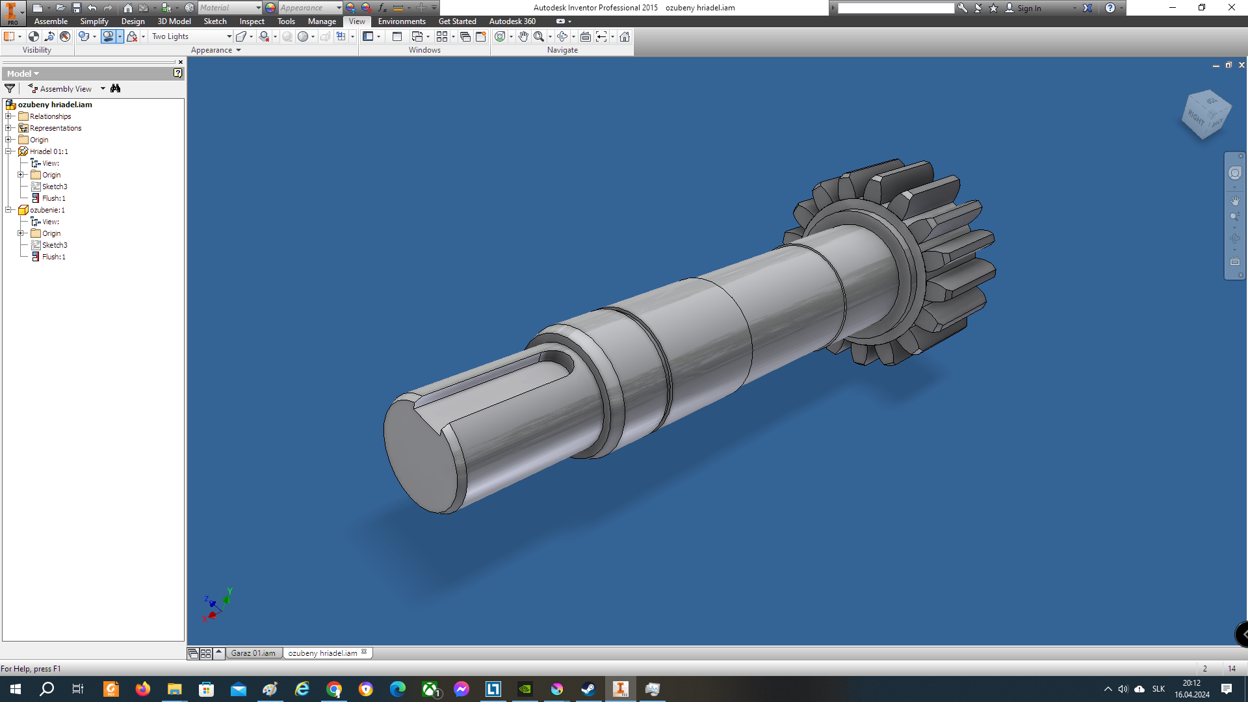Collapse the Hriadel 01:1 node
Image resolution: width=1248 pixels, height=702 pixels.
tap(8, 151)
